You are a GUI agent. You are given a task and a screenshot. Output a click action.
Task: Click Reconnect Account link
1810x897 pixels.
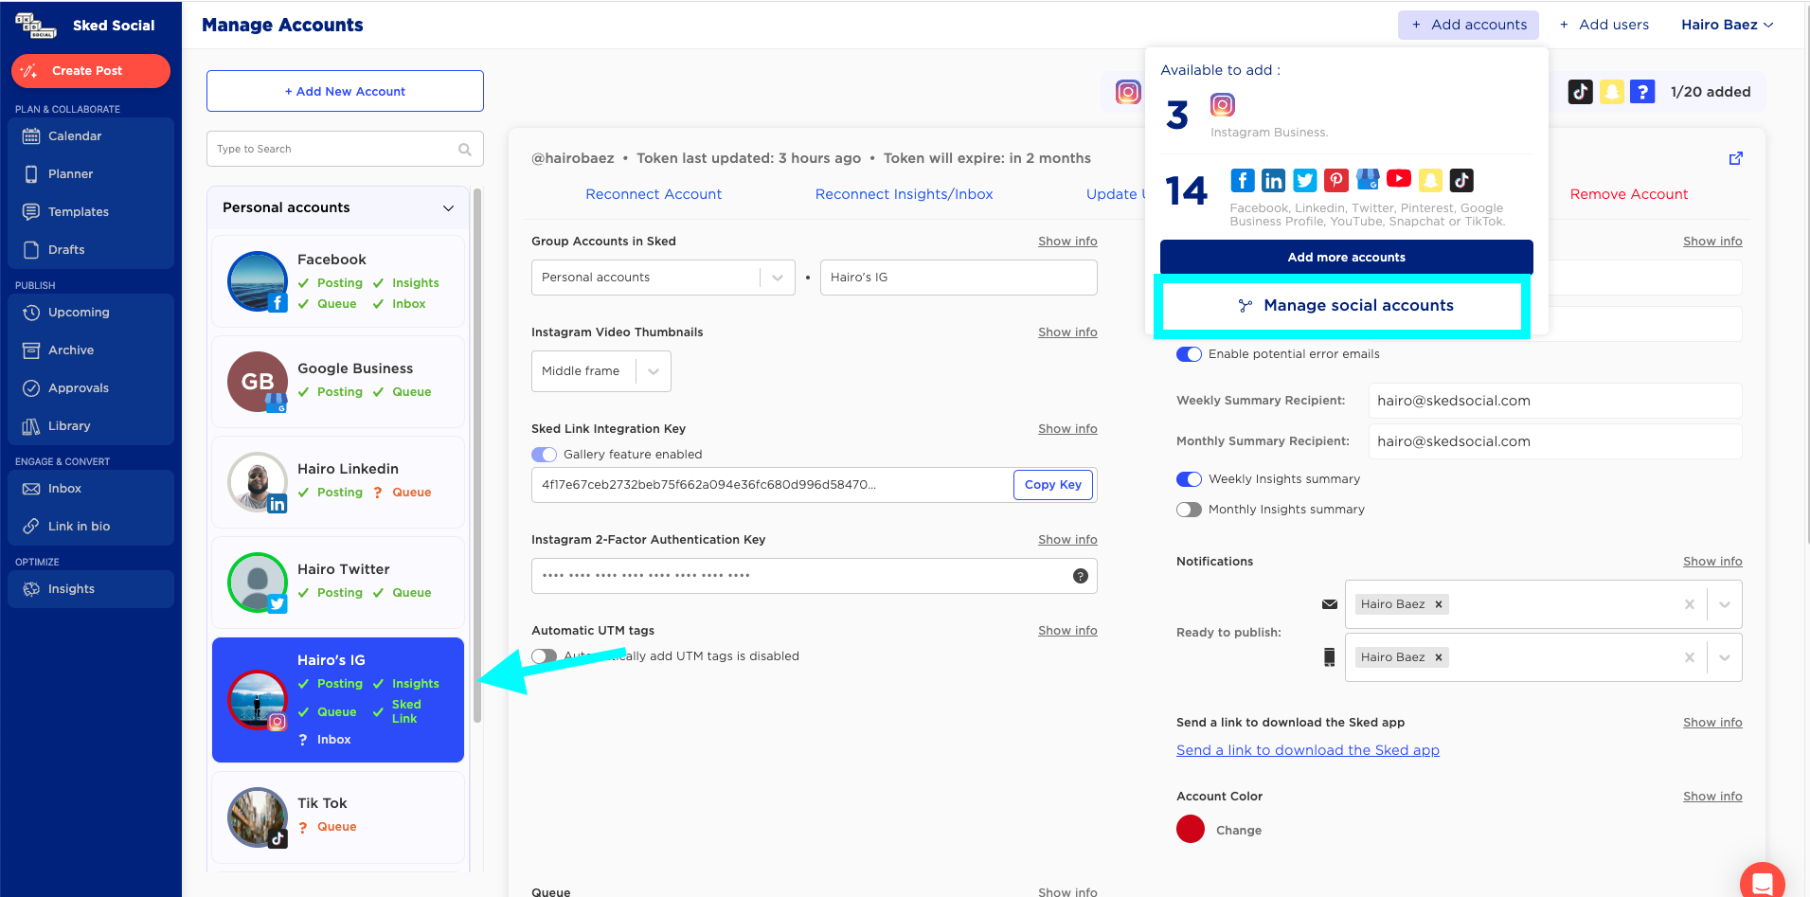pos(654,194)
